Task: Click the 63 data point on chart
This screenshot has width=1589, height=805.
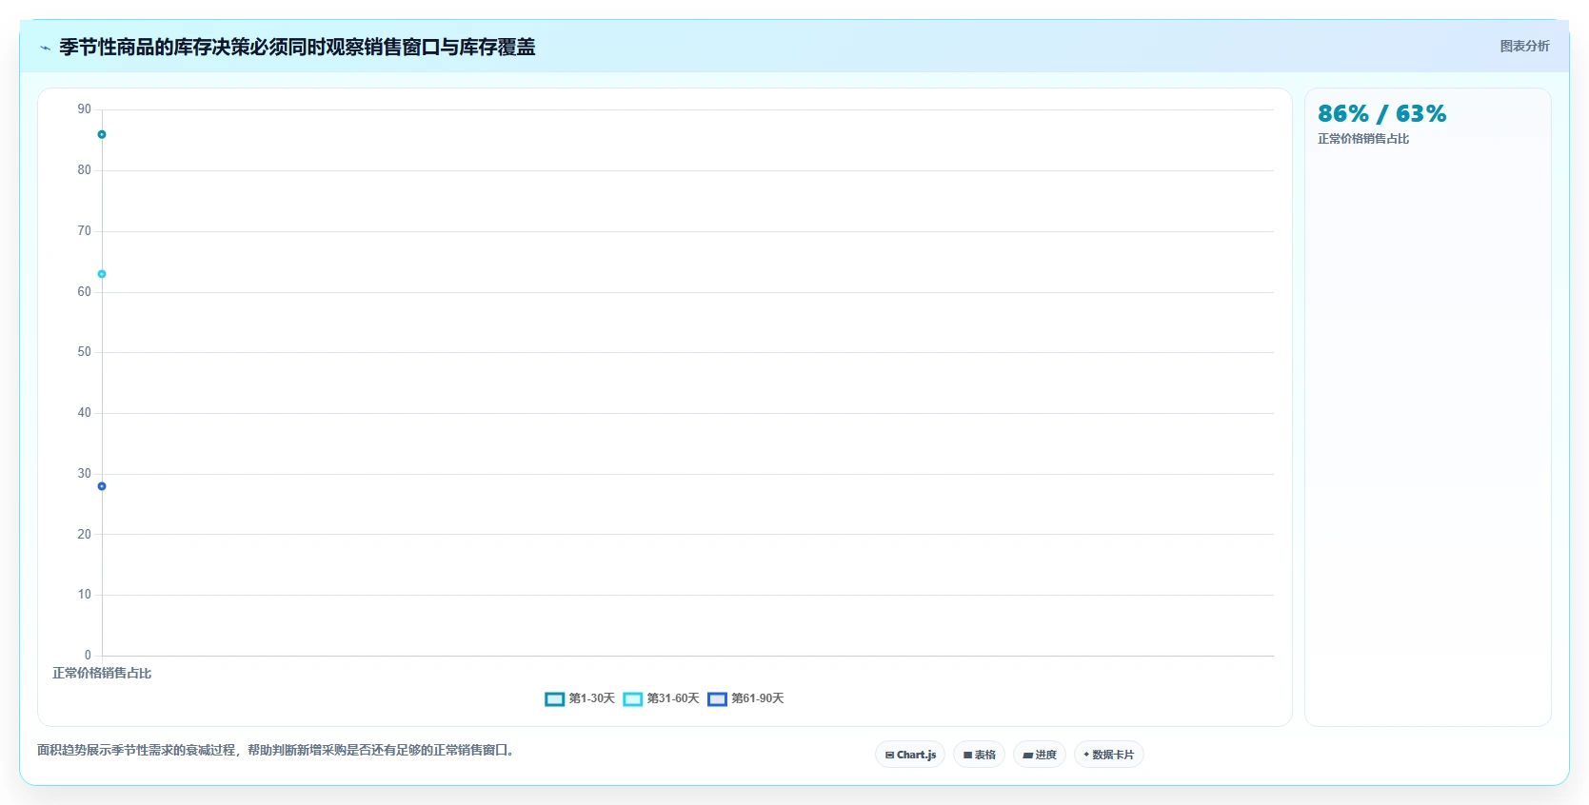Action: click(102, 274)
